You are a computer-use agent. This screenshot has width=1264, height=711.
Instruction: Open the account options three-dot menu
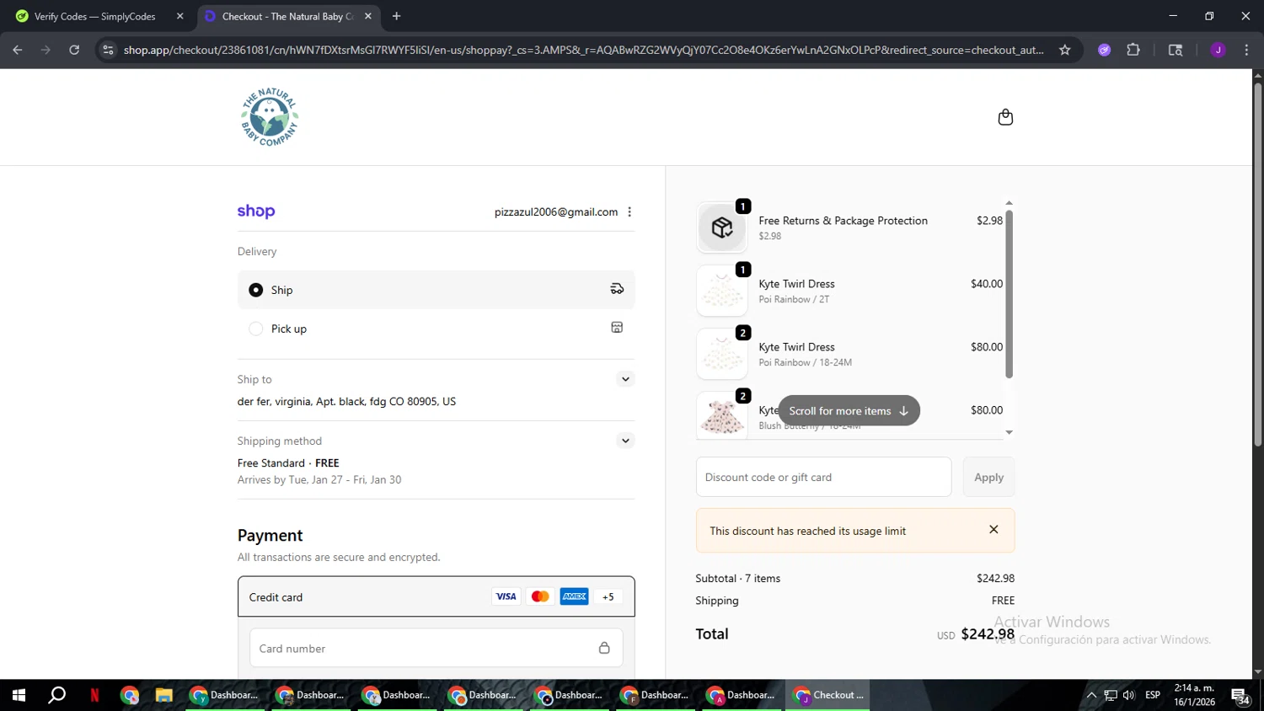(x=629, y=212)
